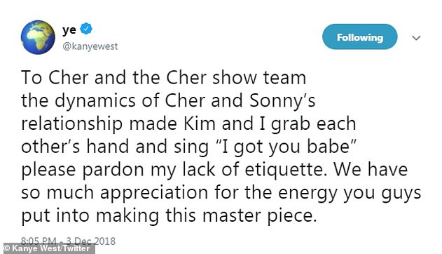Expand the tweet options chevron
This screenshot has width=442, height=254.
click(x=416, y=38)
